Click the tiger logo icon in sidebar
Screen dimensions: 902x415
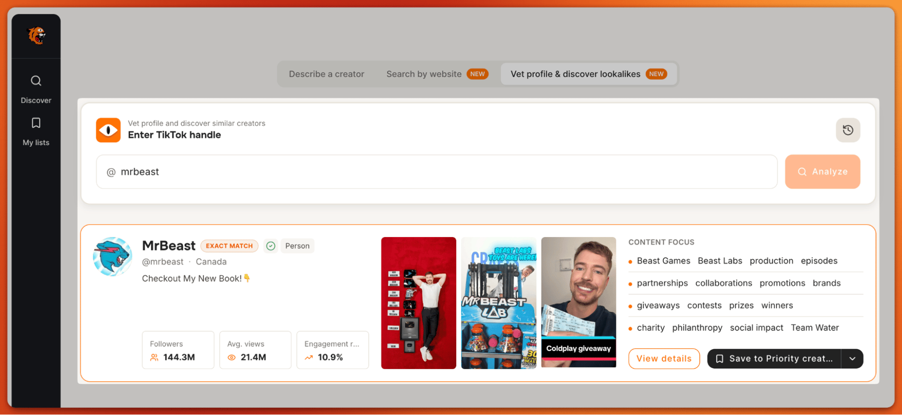coord(37,36)
